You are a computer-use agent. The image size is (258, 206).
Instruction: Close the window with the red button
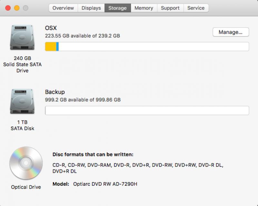tap(8, 8)
